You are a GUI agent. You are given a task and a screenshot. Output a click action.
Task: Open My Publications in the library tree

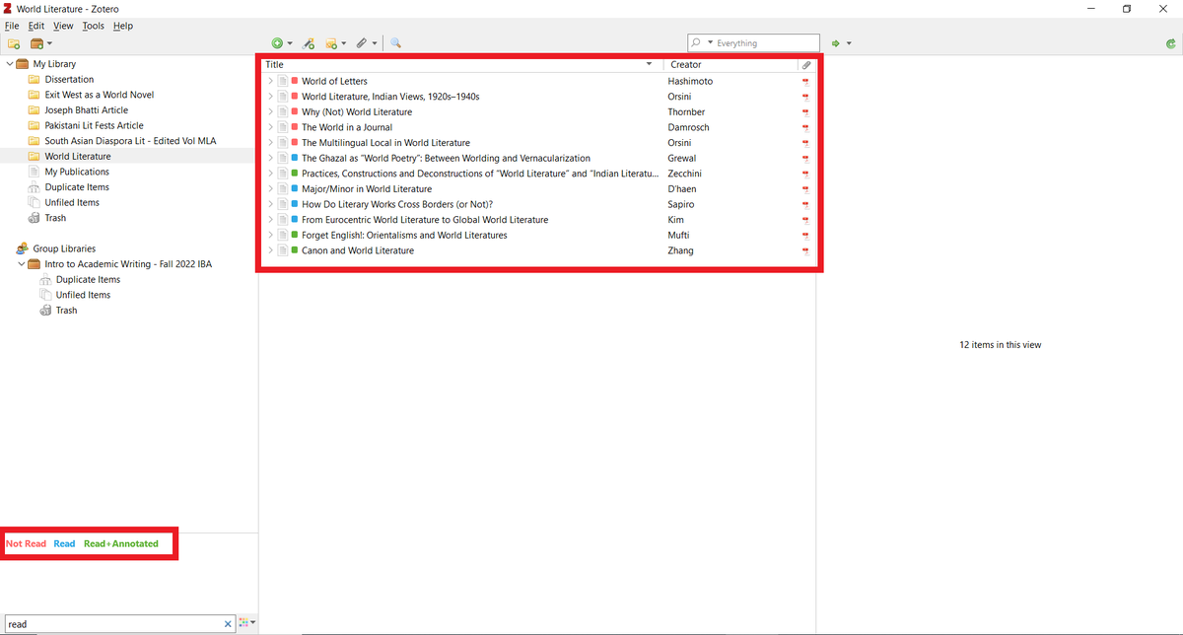pos(77,172)
